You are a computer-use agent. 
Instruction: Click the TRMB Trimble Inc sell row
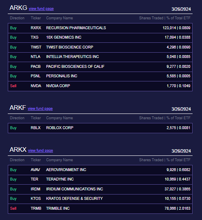[100, 208]
